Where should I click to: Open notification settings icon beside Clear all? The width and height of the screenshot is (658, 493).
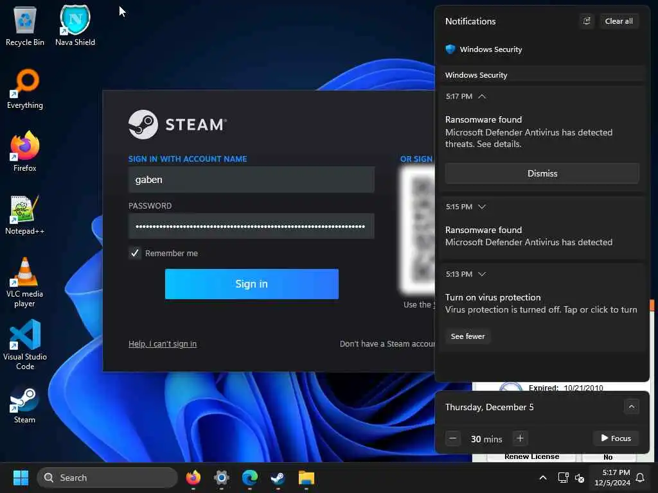click(x=587, y=21)
